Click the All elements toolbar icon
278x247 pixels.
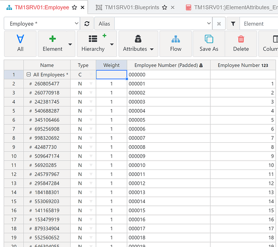tap(20, 39)
